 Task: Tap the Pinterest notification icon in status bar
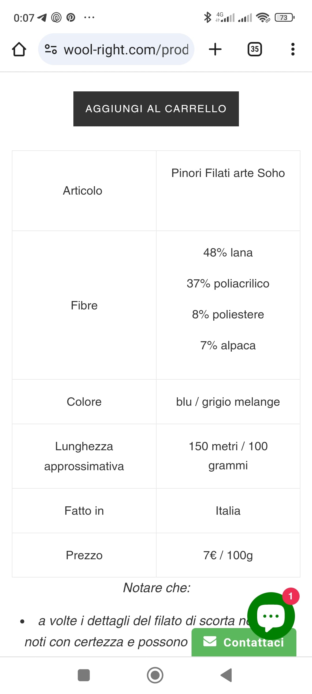point(71,18)
